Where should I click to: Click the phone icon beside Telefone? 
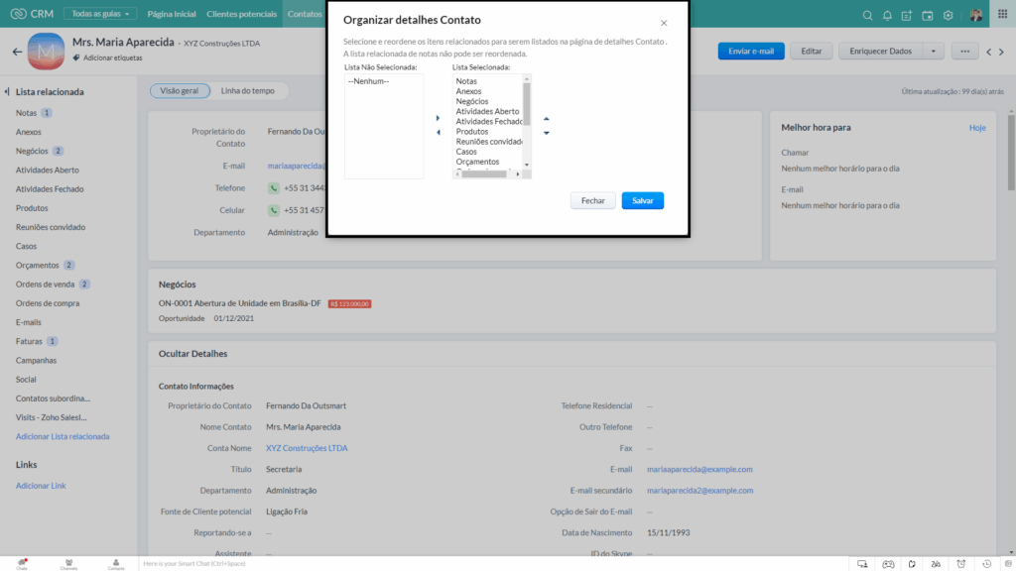click(274, 188)
